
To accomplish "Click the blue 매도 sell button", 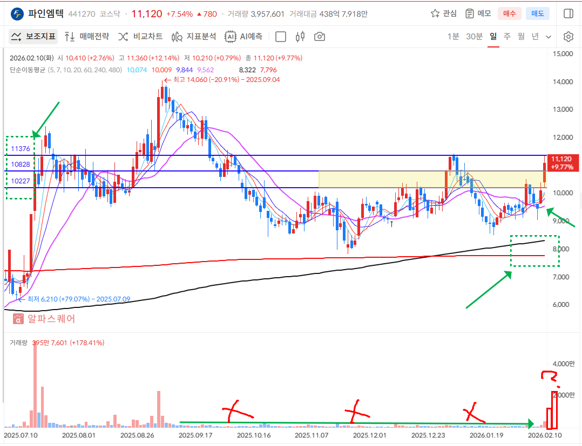I will click(538, 13).
